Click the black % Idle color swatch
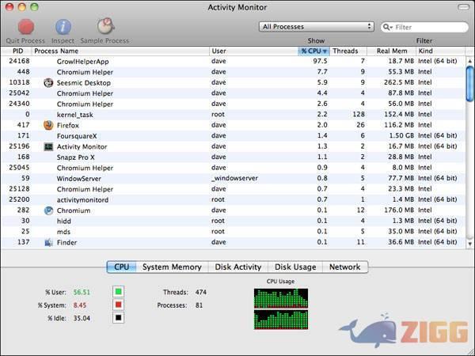Viewport: 475px width, 356px height. (x=119, y=317)
